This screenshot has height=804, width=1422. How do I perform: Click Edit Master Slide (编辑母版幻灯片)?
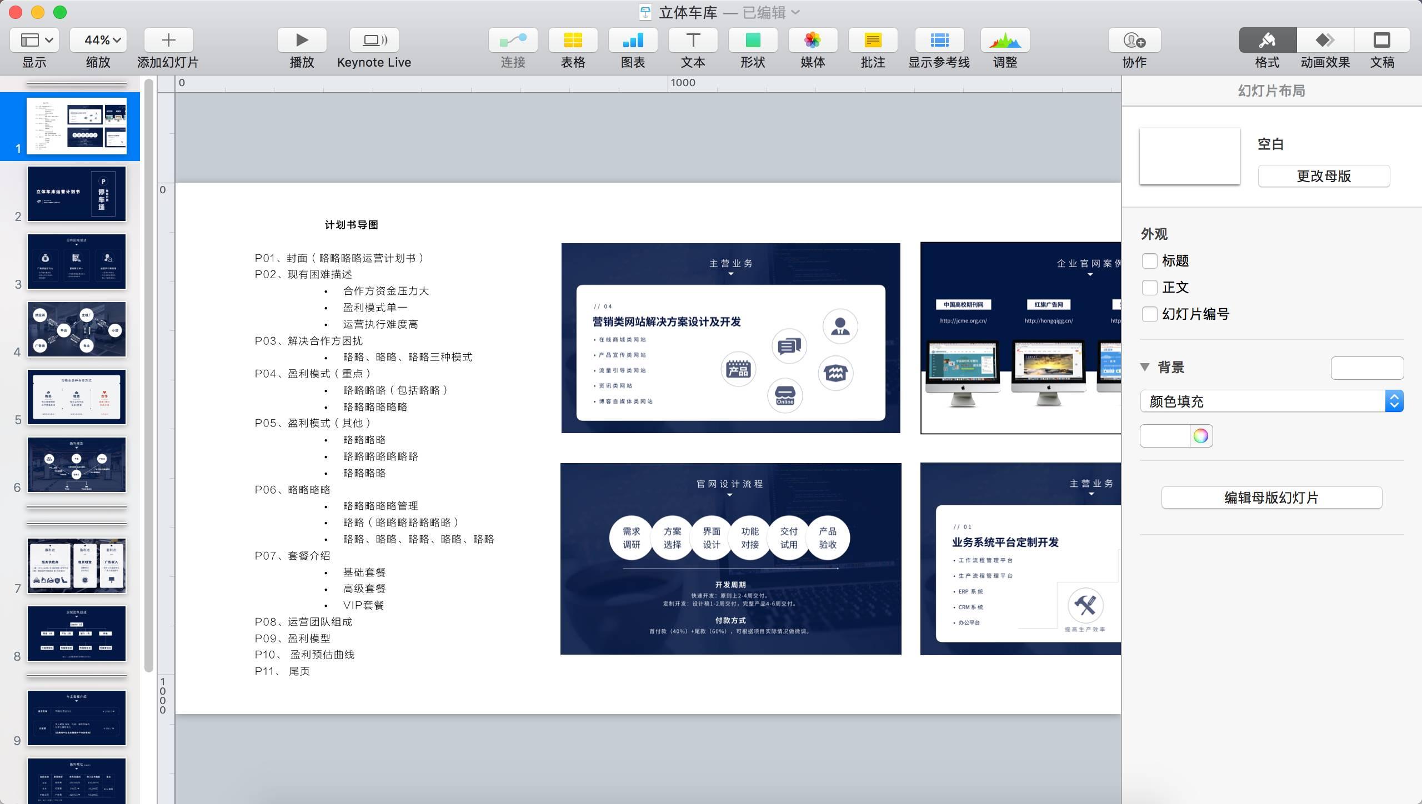(1271, 498)
